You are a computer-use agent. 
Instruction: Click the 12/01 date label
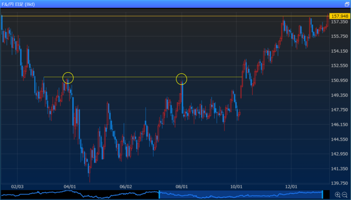click(291, 187)
